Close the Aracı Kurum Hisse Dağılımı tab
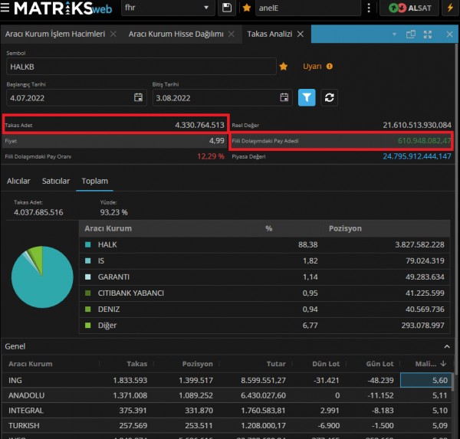The image size is (460, 439). [232, 34]
